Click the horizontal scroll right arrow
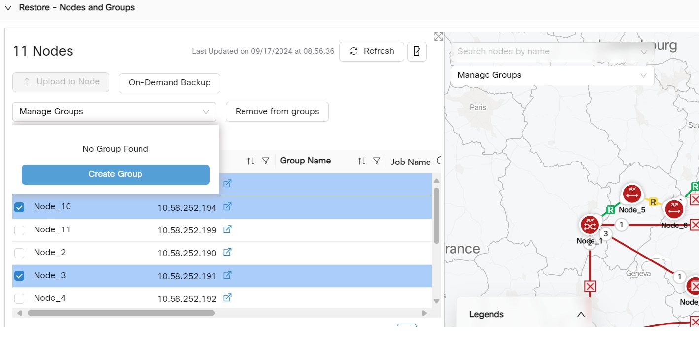Image resolution: width=699 pixels, height=356 pixels. coord(424,313)
